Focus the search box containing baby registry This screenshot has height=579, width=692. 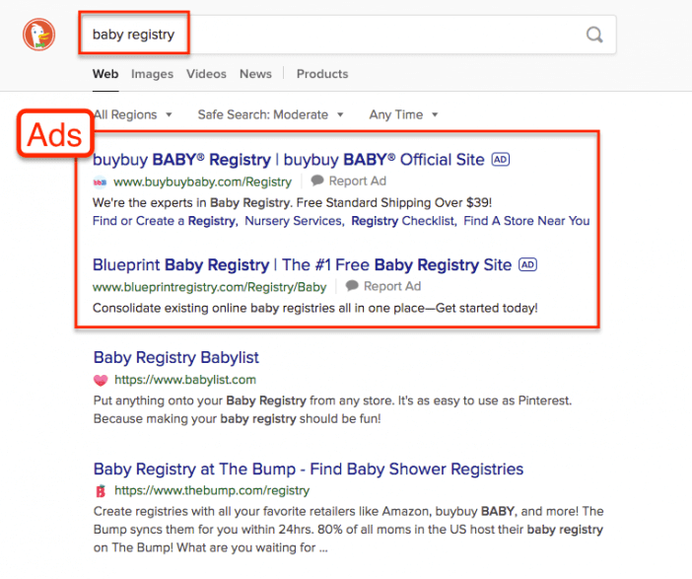(347, 35)
